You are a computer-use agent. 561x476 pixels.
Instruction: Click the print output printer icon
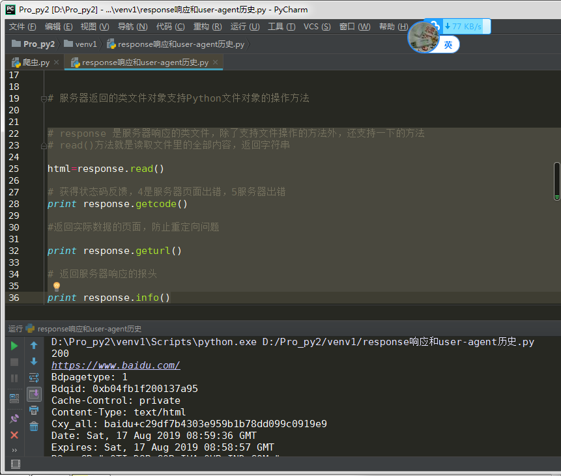pyautogui.click(x=34, y=410)
